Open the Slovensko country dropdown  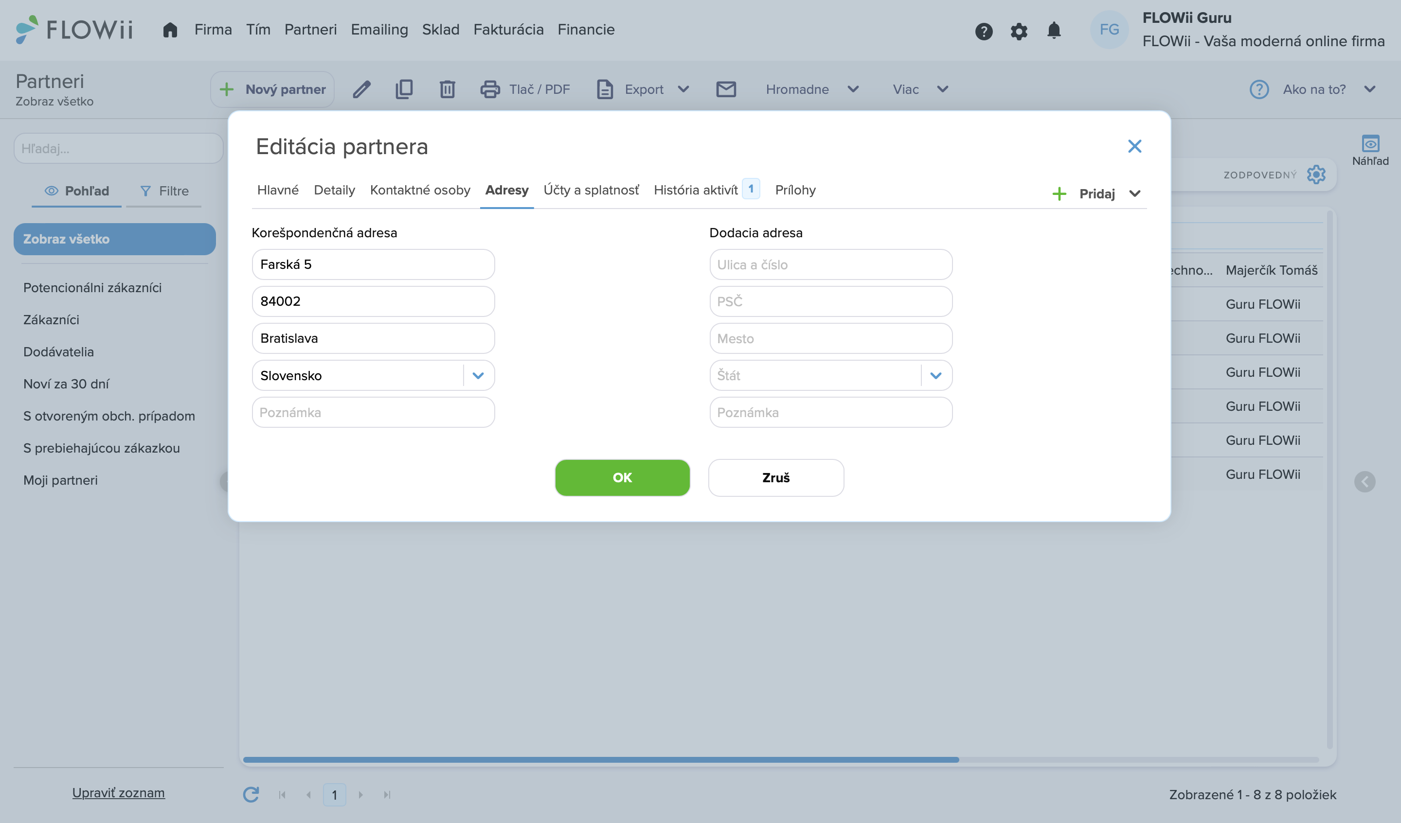(478, 375)
